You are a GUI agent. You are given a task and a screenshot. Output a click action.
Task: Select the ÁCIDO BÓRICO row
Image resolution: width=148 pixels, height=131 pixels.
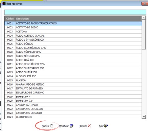pyautogui.click(x=73, y=44)
